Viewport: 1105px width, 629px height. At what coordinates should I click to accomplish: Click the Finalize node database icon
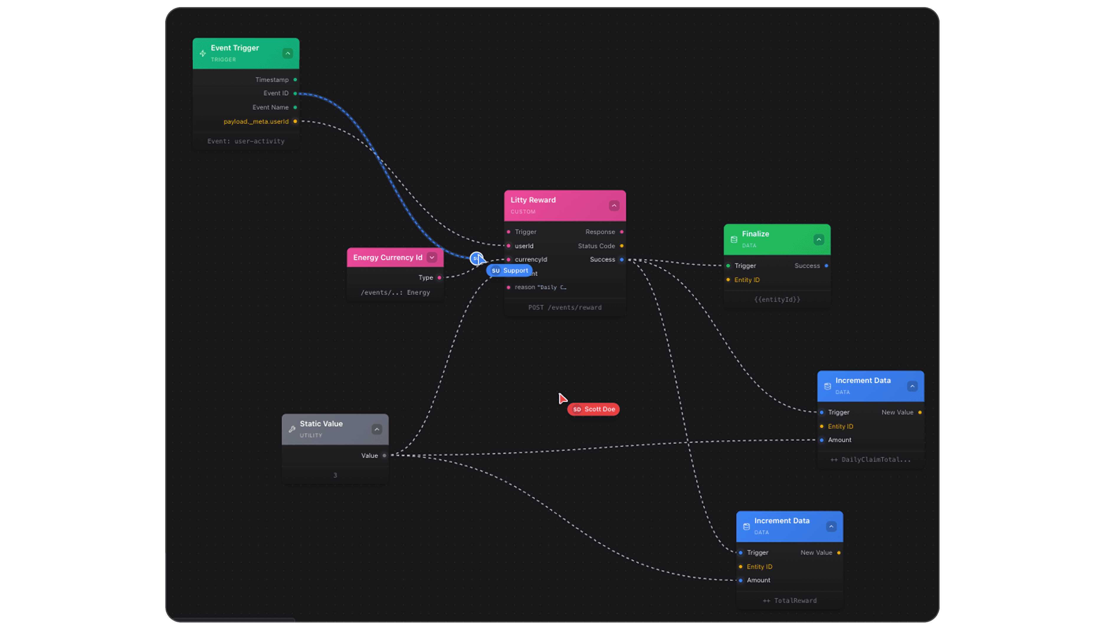[x=734, y=239]
